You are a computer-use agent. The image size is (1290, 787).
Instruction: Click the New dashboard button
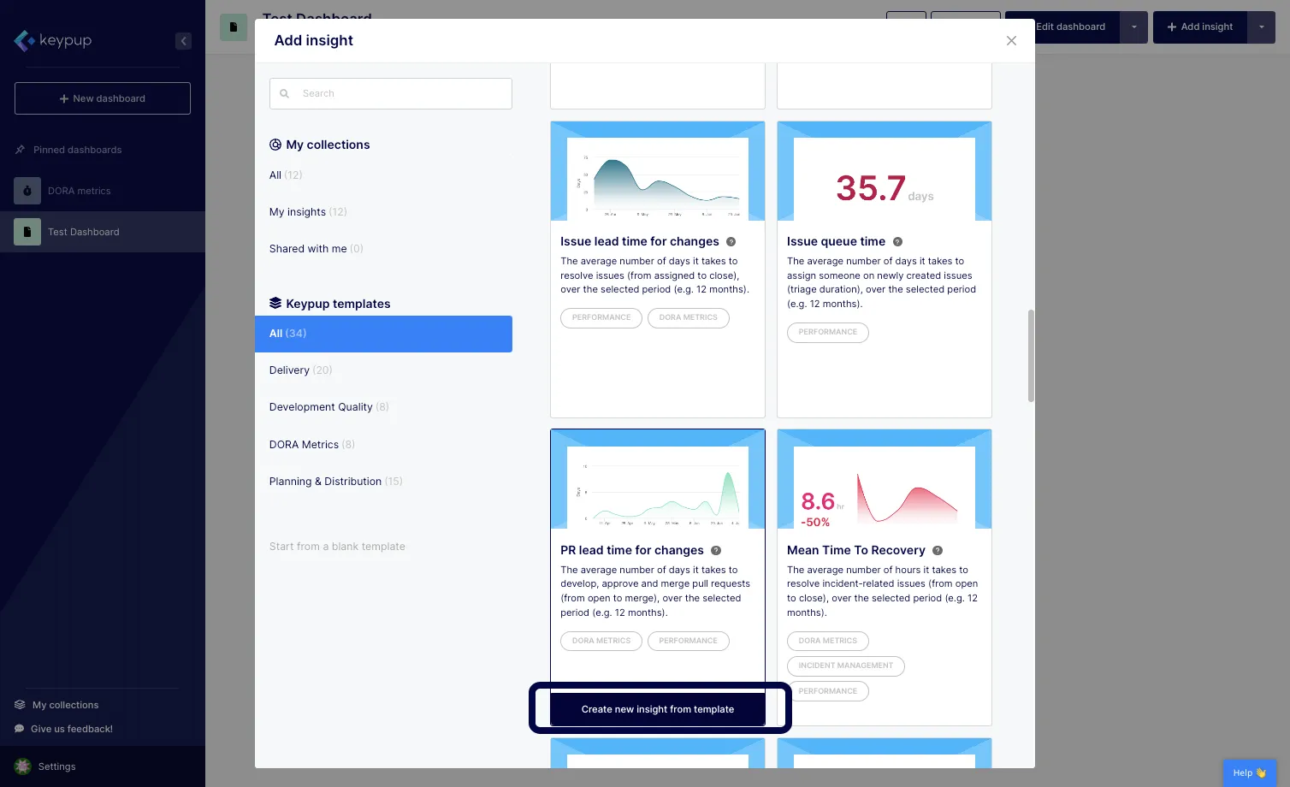[102, 98]
